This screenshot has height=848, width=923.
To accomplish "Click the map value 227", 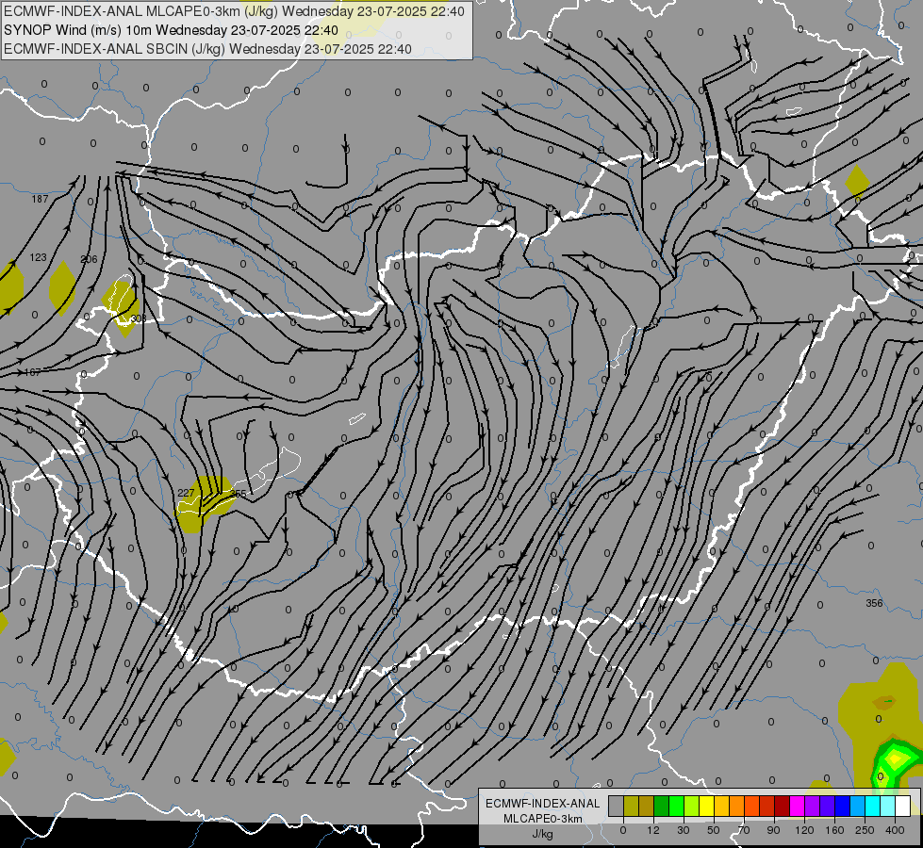I will pyautogui.click(x=186, y=493).
